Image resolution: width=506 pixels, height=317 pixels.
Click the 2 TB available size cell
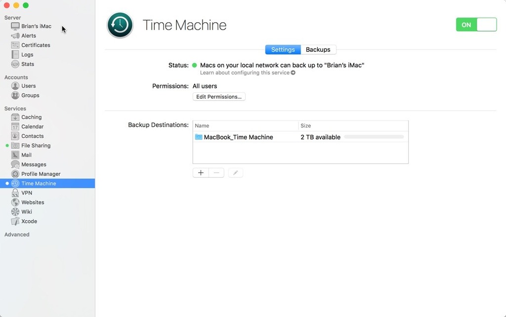(x=320, y=137)
